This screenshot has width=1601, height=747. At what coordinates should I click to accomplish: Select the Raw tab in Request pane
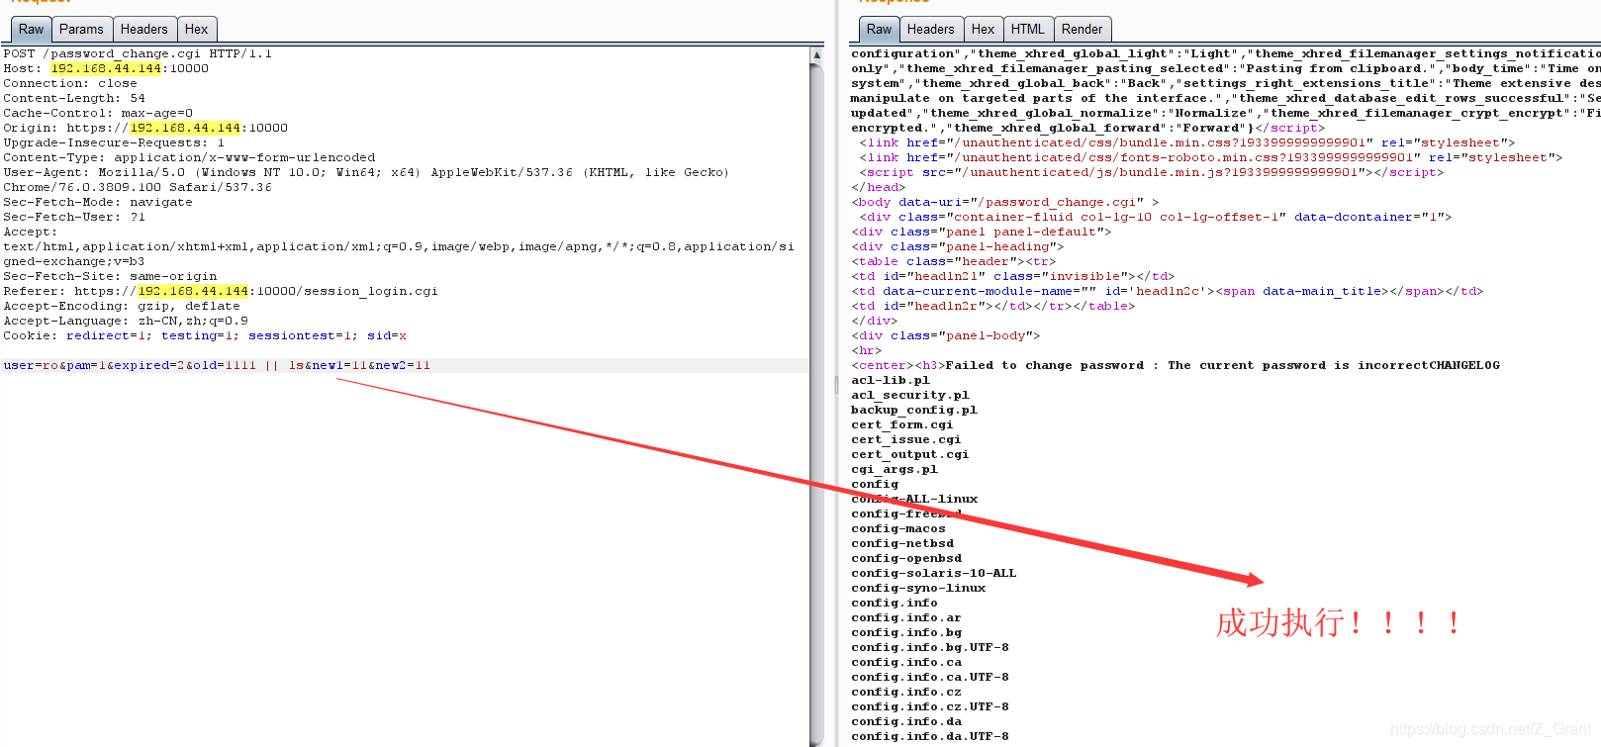(32, 30)
